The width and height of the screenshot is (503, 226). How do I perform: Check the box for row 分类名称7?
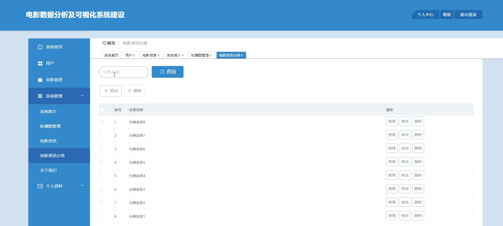(x=102, y=135)
